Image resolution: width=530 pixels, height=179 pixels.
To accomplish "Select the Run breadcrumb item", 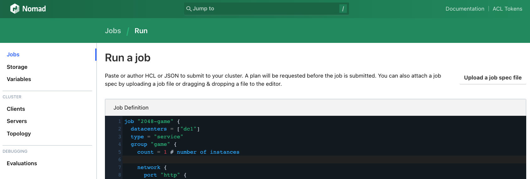I will pyautogui.click(x=141, y=31).
